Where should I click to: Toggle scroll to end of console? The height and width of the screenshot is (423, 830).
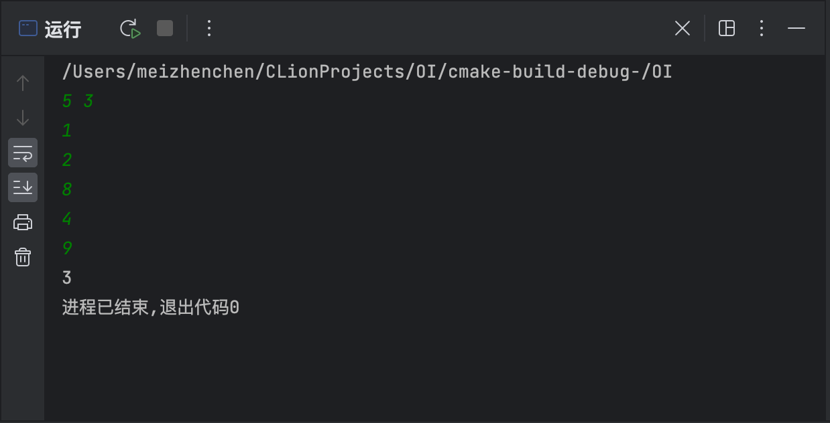click(23, 187)
